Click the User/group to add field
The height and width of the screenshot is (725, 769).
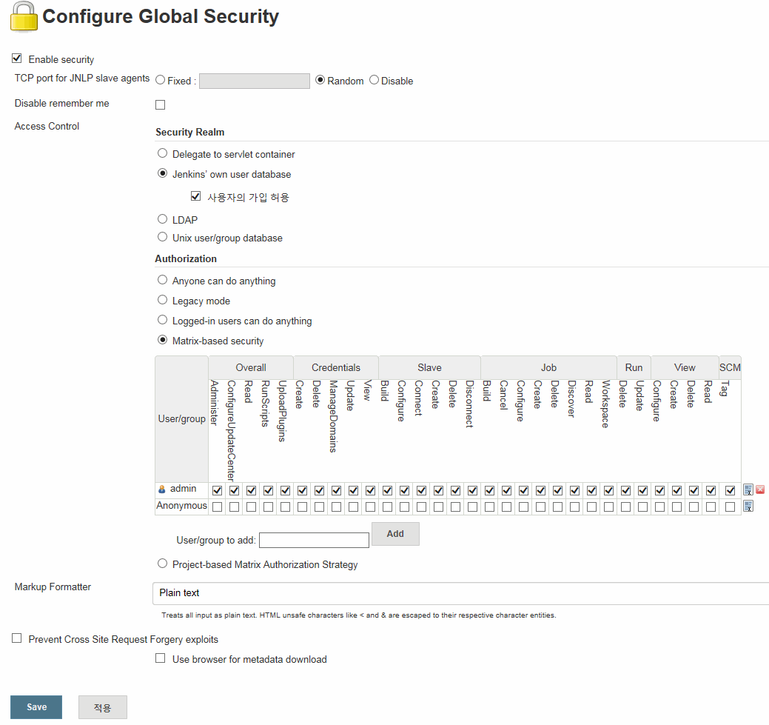314,541
